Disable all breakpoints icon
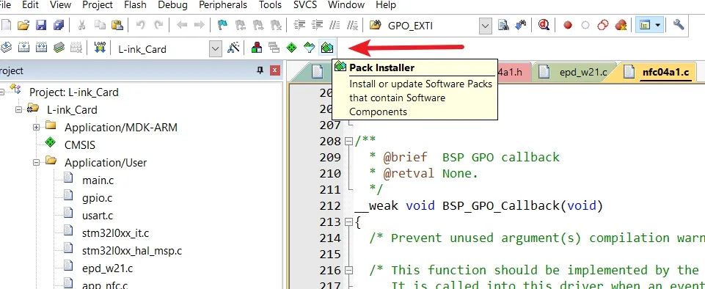705x289 pixels. click(603, 25)
